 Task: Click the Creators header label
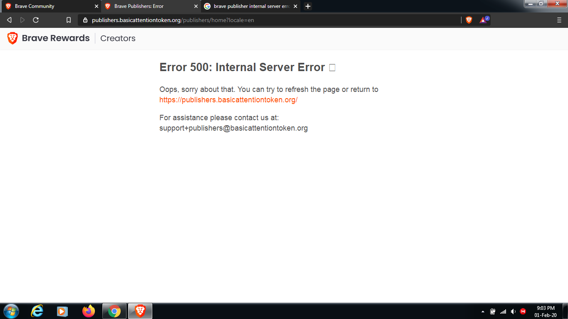pos(118,38)
